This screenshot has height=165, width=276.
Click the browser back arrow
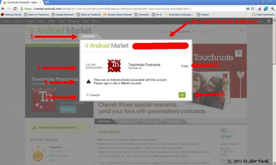pyautogui.click(x=3, y=9)
